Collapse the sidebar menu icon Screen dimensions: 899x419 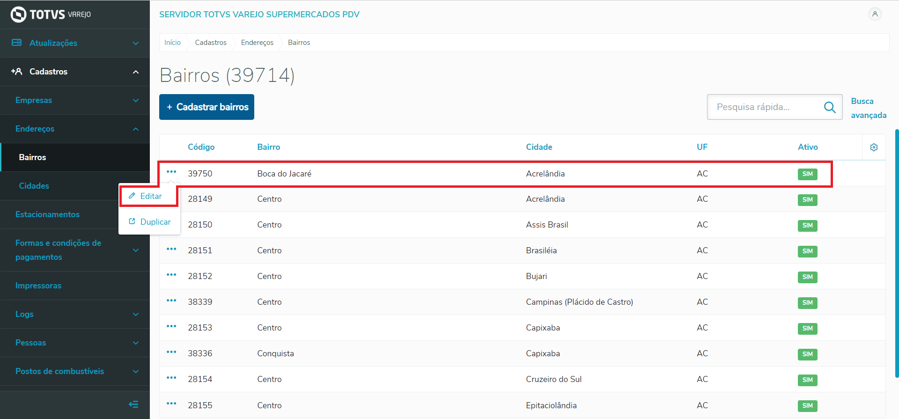tap(133, 404)
